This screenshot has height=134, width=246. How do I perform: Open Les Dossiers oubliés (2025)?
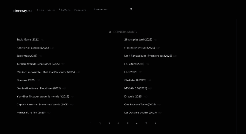point(140,112)
